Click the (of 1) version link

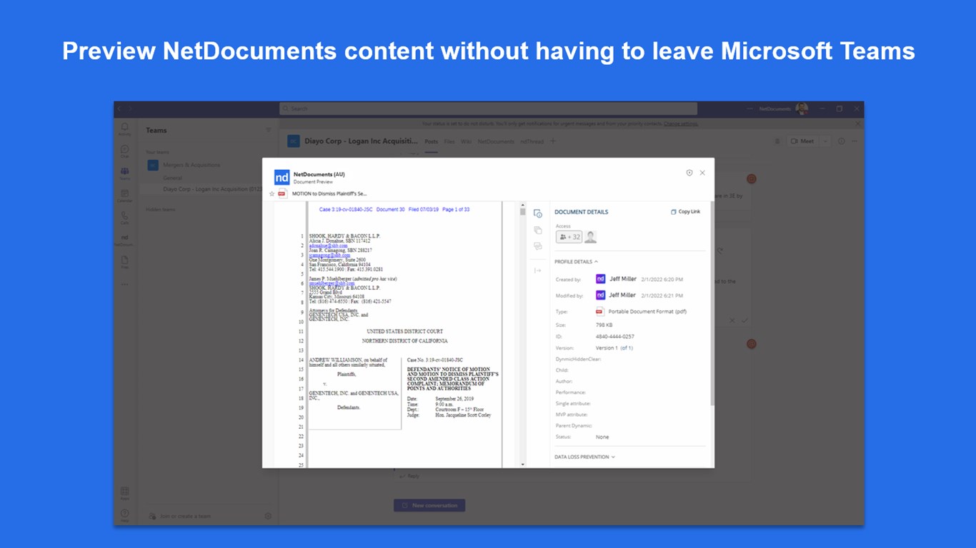click(626, 348)
